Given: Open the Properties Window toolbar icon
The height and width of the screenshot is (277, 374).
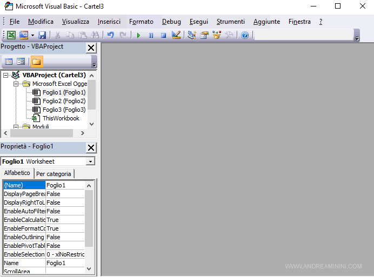Looking at the screenshot, I should coord(204,35).
